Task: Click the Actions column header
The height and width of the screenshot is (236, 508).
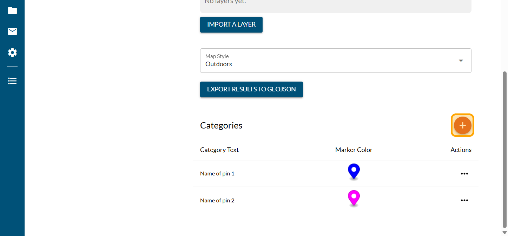Action: tap(461, 150)
